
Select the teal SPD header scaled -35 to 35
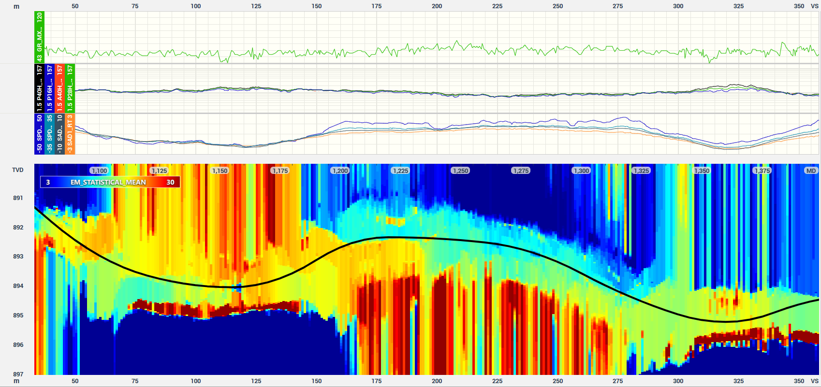49,134
